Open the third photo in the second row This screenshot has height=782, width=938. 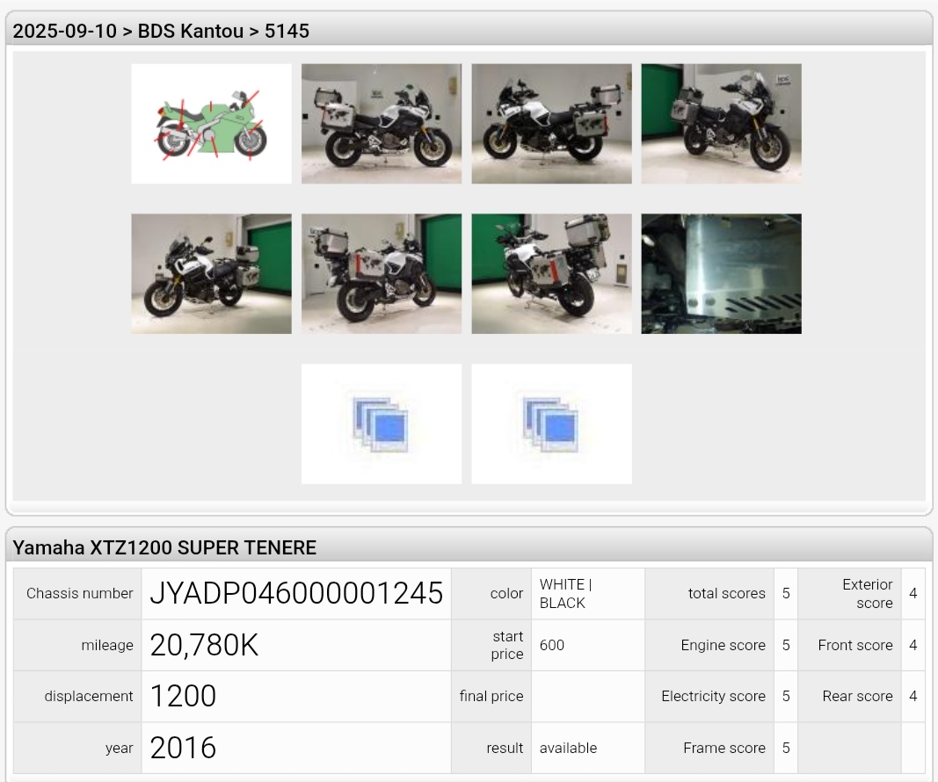click(x=551, y=273)
